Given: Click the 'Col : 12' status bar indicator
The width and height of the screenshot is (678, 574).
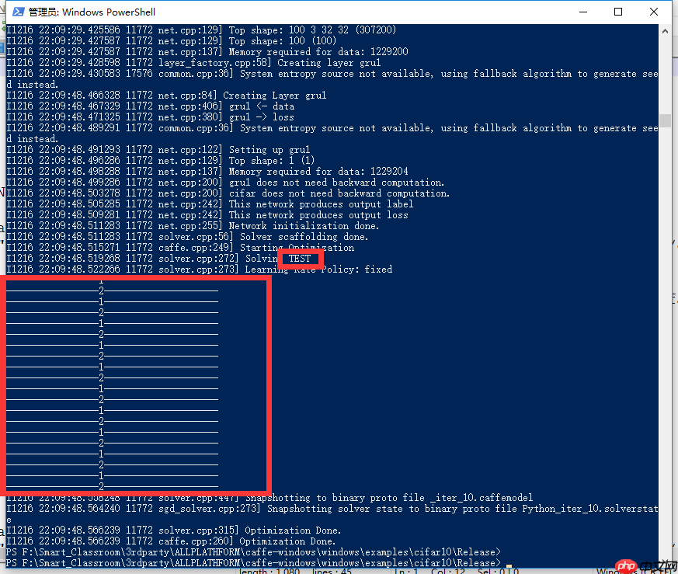Looking at the screenshot, I should pyautogui.click(x=447, y=571).
